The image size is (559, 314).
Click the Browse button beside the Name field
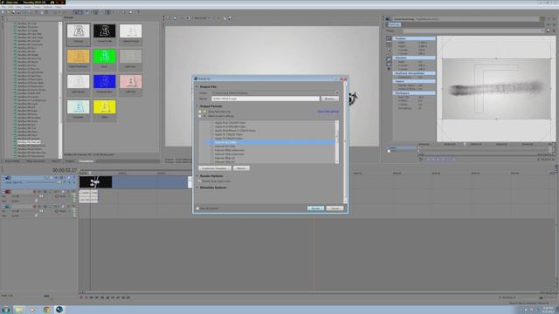click(329, 99)
